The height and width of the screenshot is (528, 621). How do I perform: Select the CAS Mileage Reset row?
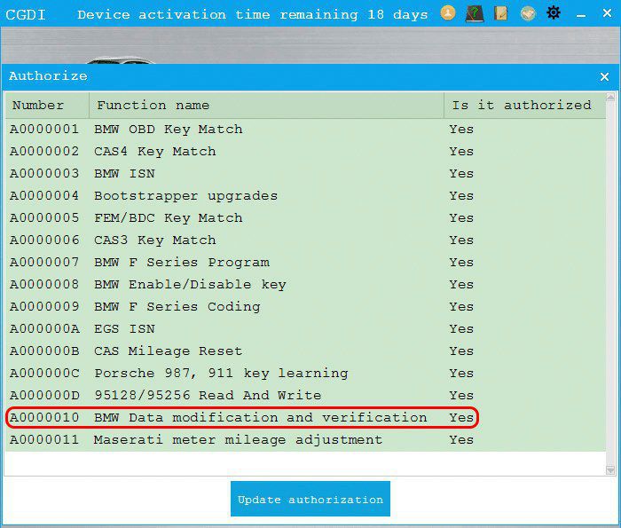tap(305, 351)
